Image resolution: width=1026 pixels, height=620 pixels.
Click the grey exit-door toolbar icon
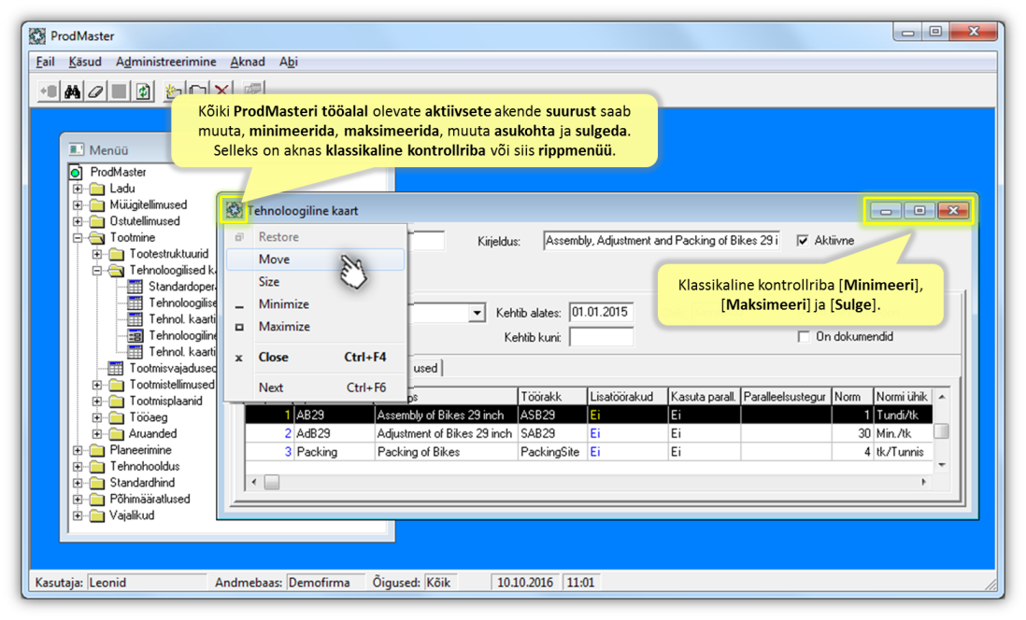pos(50,91)
